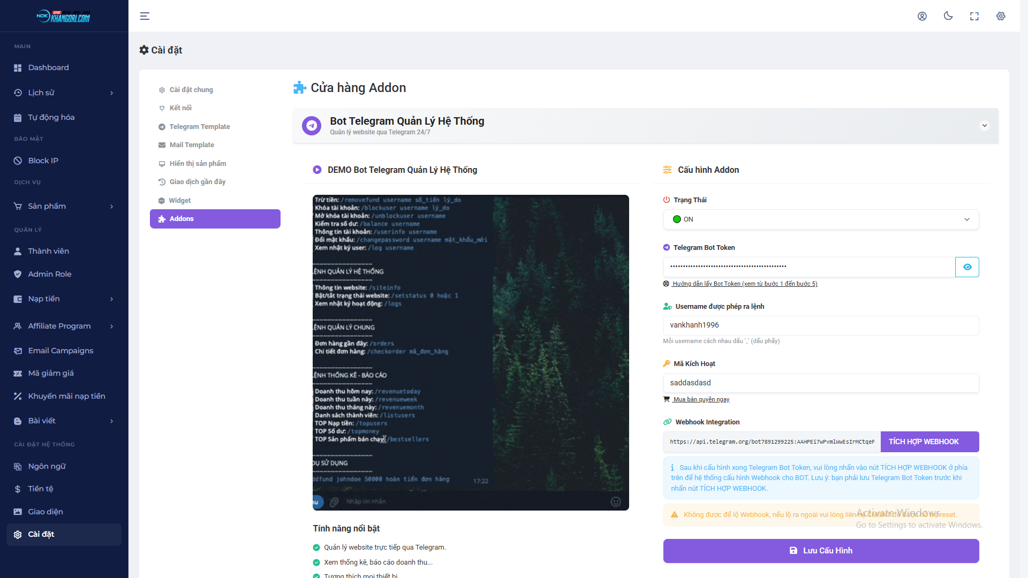Click the play icon beside DEMO heading

pyautogui.click(x=317, y=170)
